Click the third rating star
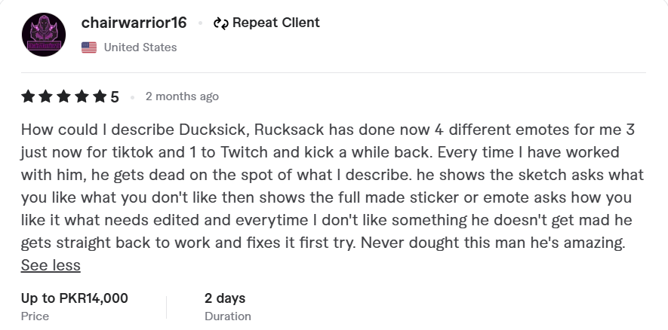668x330 pixels. pyautogui.click(x=64, y=96)
